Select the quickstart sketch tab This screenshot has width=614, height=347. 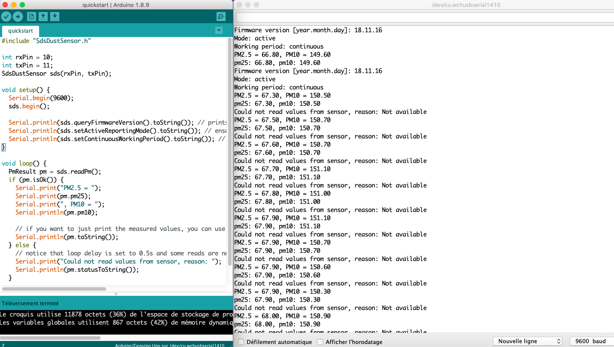21,31
